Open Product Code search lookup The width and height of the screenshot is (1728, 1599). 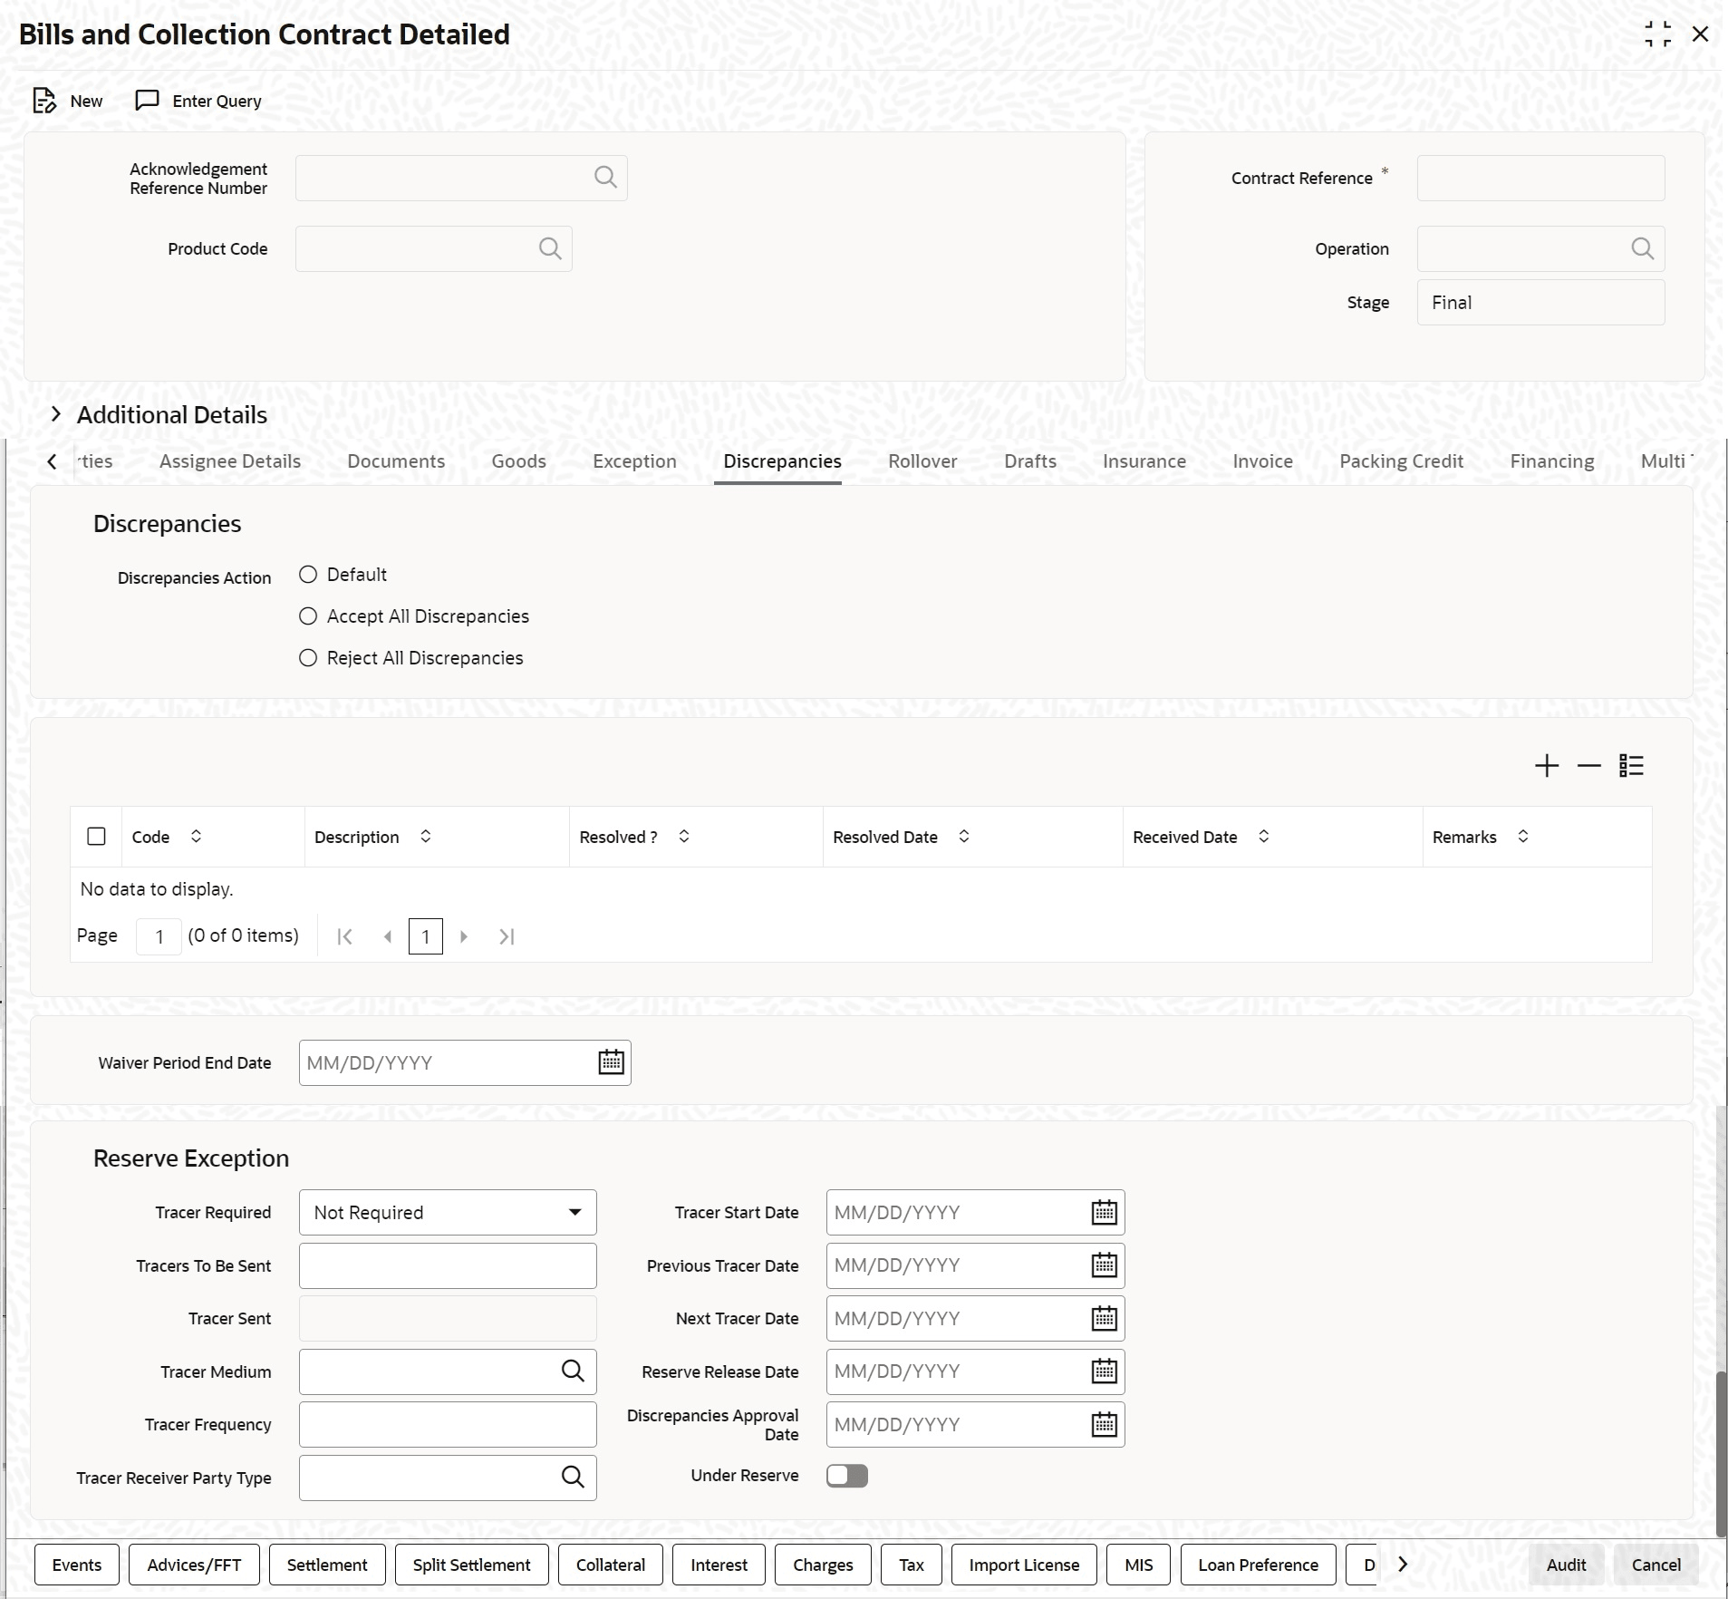coord(550,248)
